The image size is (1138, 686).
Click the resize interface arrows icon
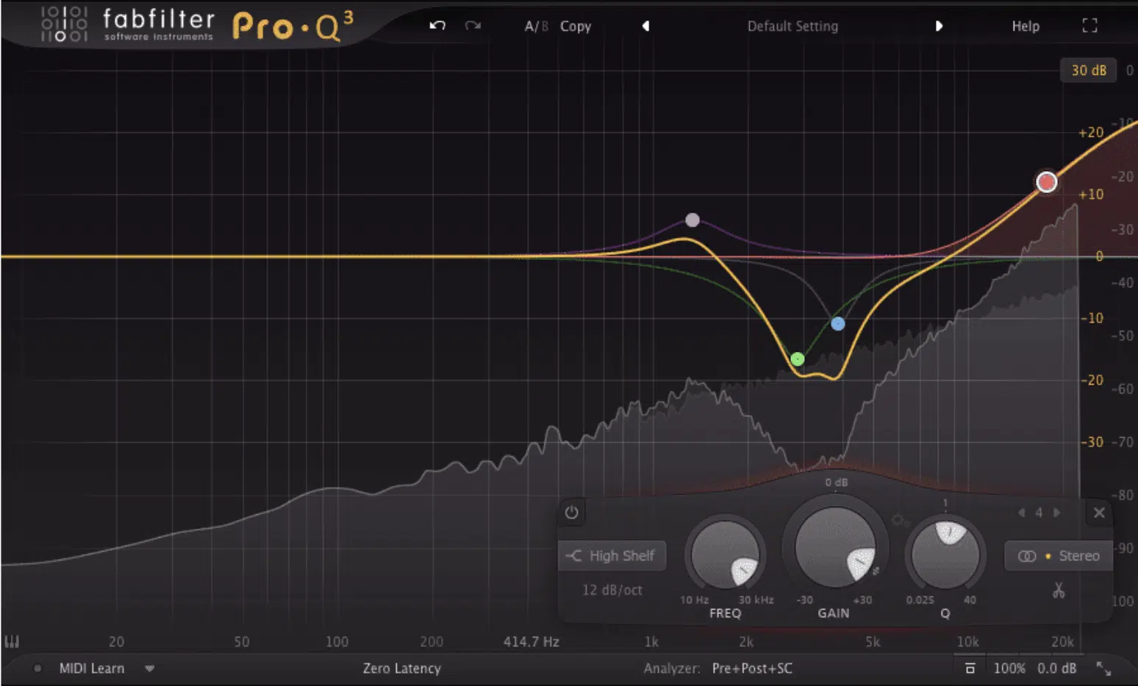(1104, 668)
